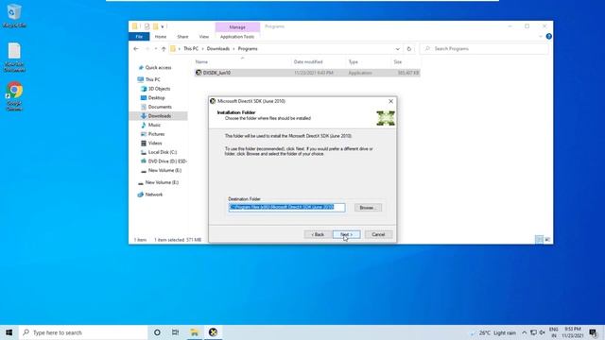Open the View ribbon tab
Viewport: 605px width, 340px height.
[x=204, y=37]
